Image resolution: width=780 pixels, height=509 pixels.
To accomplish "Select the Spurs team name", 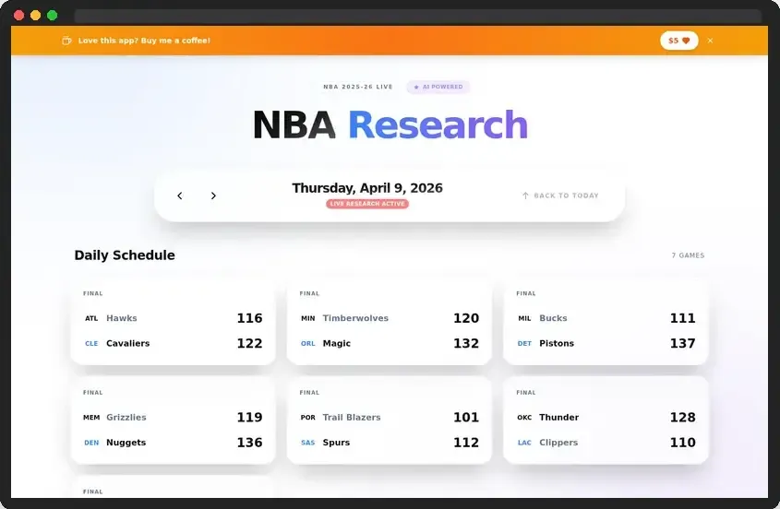I will point(336,443).
